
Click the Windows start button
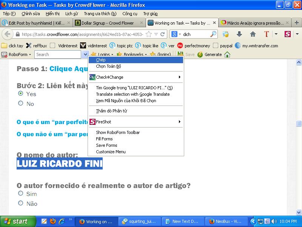click(18, 221)
